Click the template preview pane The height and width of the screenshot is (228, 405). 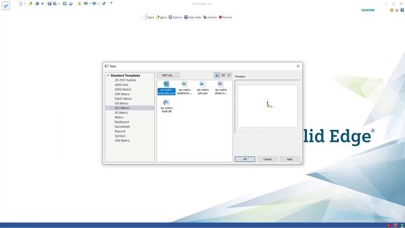click(x=267, y=106)
